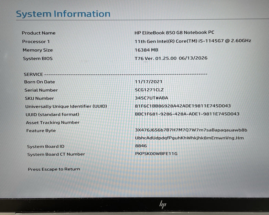The height and width of the screenshot is (215, 269).
Task: Select the Product Name label
Action: click(x=39, y=33)
